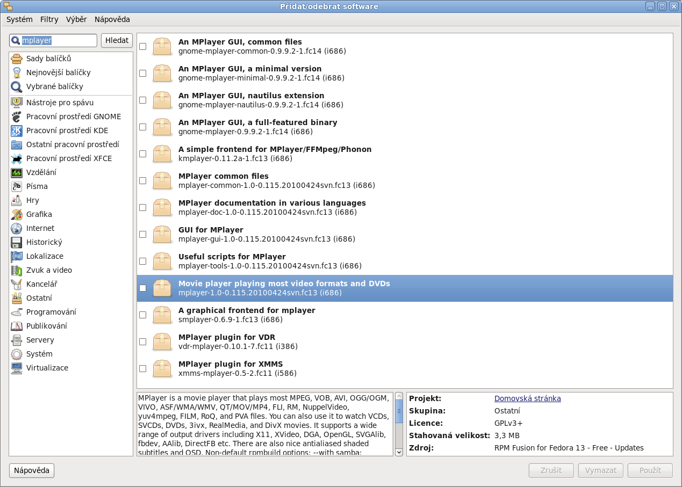The height and width of the screenshot is (487, 682).
Task: Check the kmplayer package checkbox
Action: 142,154
